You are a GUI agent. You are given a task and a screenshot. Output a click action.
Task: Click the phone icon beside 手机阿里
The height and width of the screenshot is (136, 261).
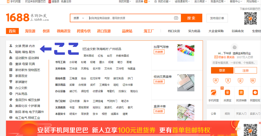point(8,2)
